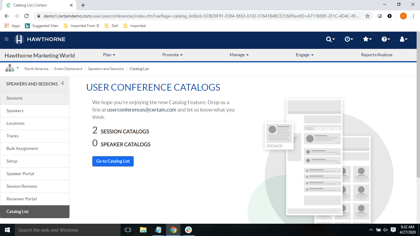Viewport: 420px width, 236px height.
Task: Open Chrome Apps shortcut
Action: coord(12,26)
